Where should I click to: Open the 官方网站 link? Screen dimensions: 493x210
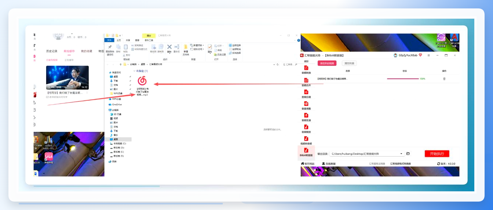click(x=307, y=163)
